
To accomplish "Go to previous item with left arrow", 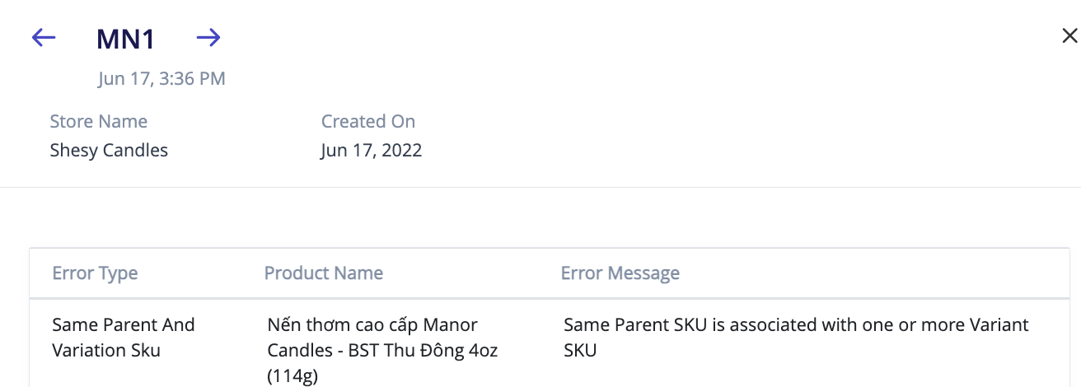I will tap(43, 38).
